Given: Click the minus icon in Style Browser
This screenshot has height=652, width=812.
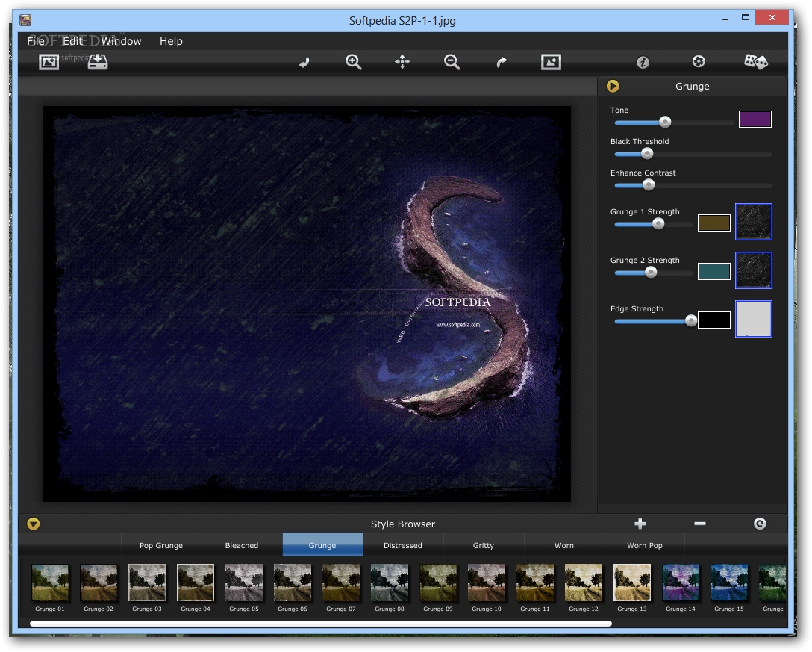Looking at the screenshot, I should point(700,524).
